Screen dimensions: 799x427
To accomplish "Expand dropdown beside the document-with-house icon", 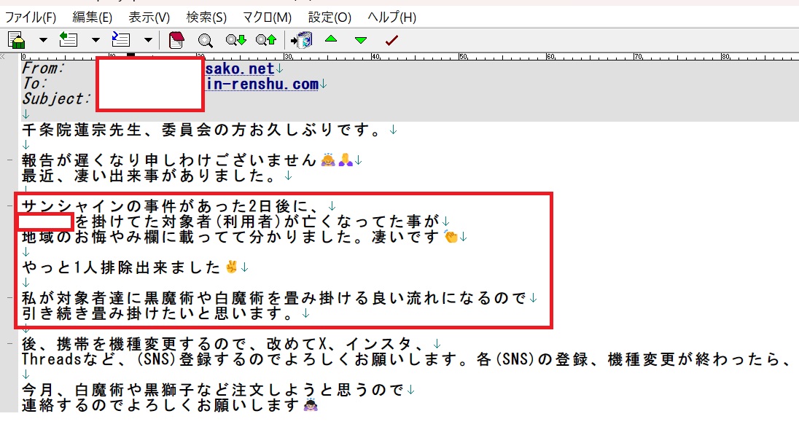I will [43, 40].
